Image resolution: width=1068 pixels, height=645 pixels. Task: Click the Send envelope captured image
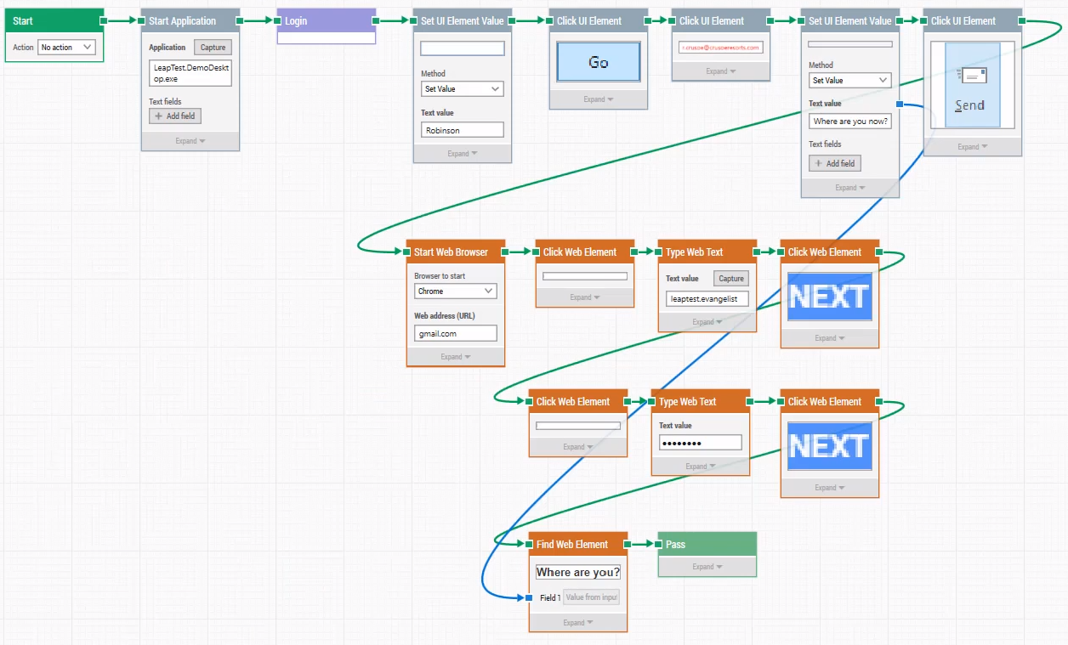(973, 85)
